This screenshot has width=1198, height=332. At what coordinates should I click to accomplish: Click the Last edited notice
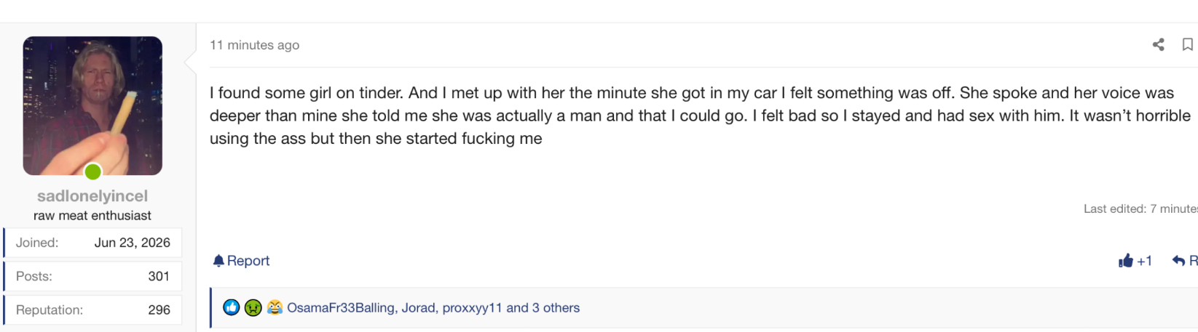1140,208
